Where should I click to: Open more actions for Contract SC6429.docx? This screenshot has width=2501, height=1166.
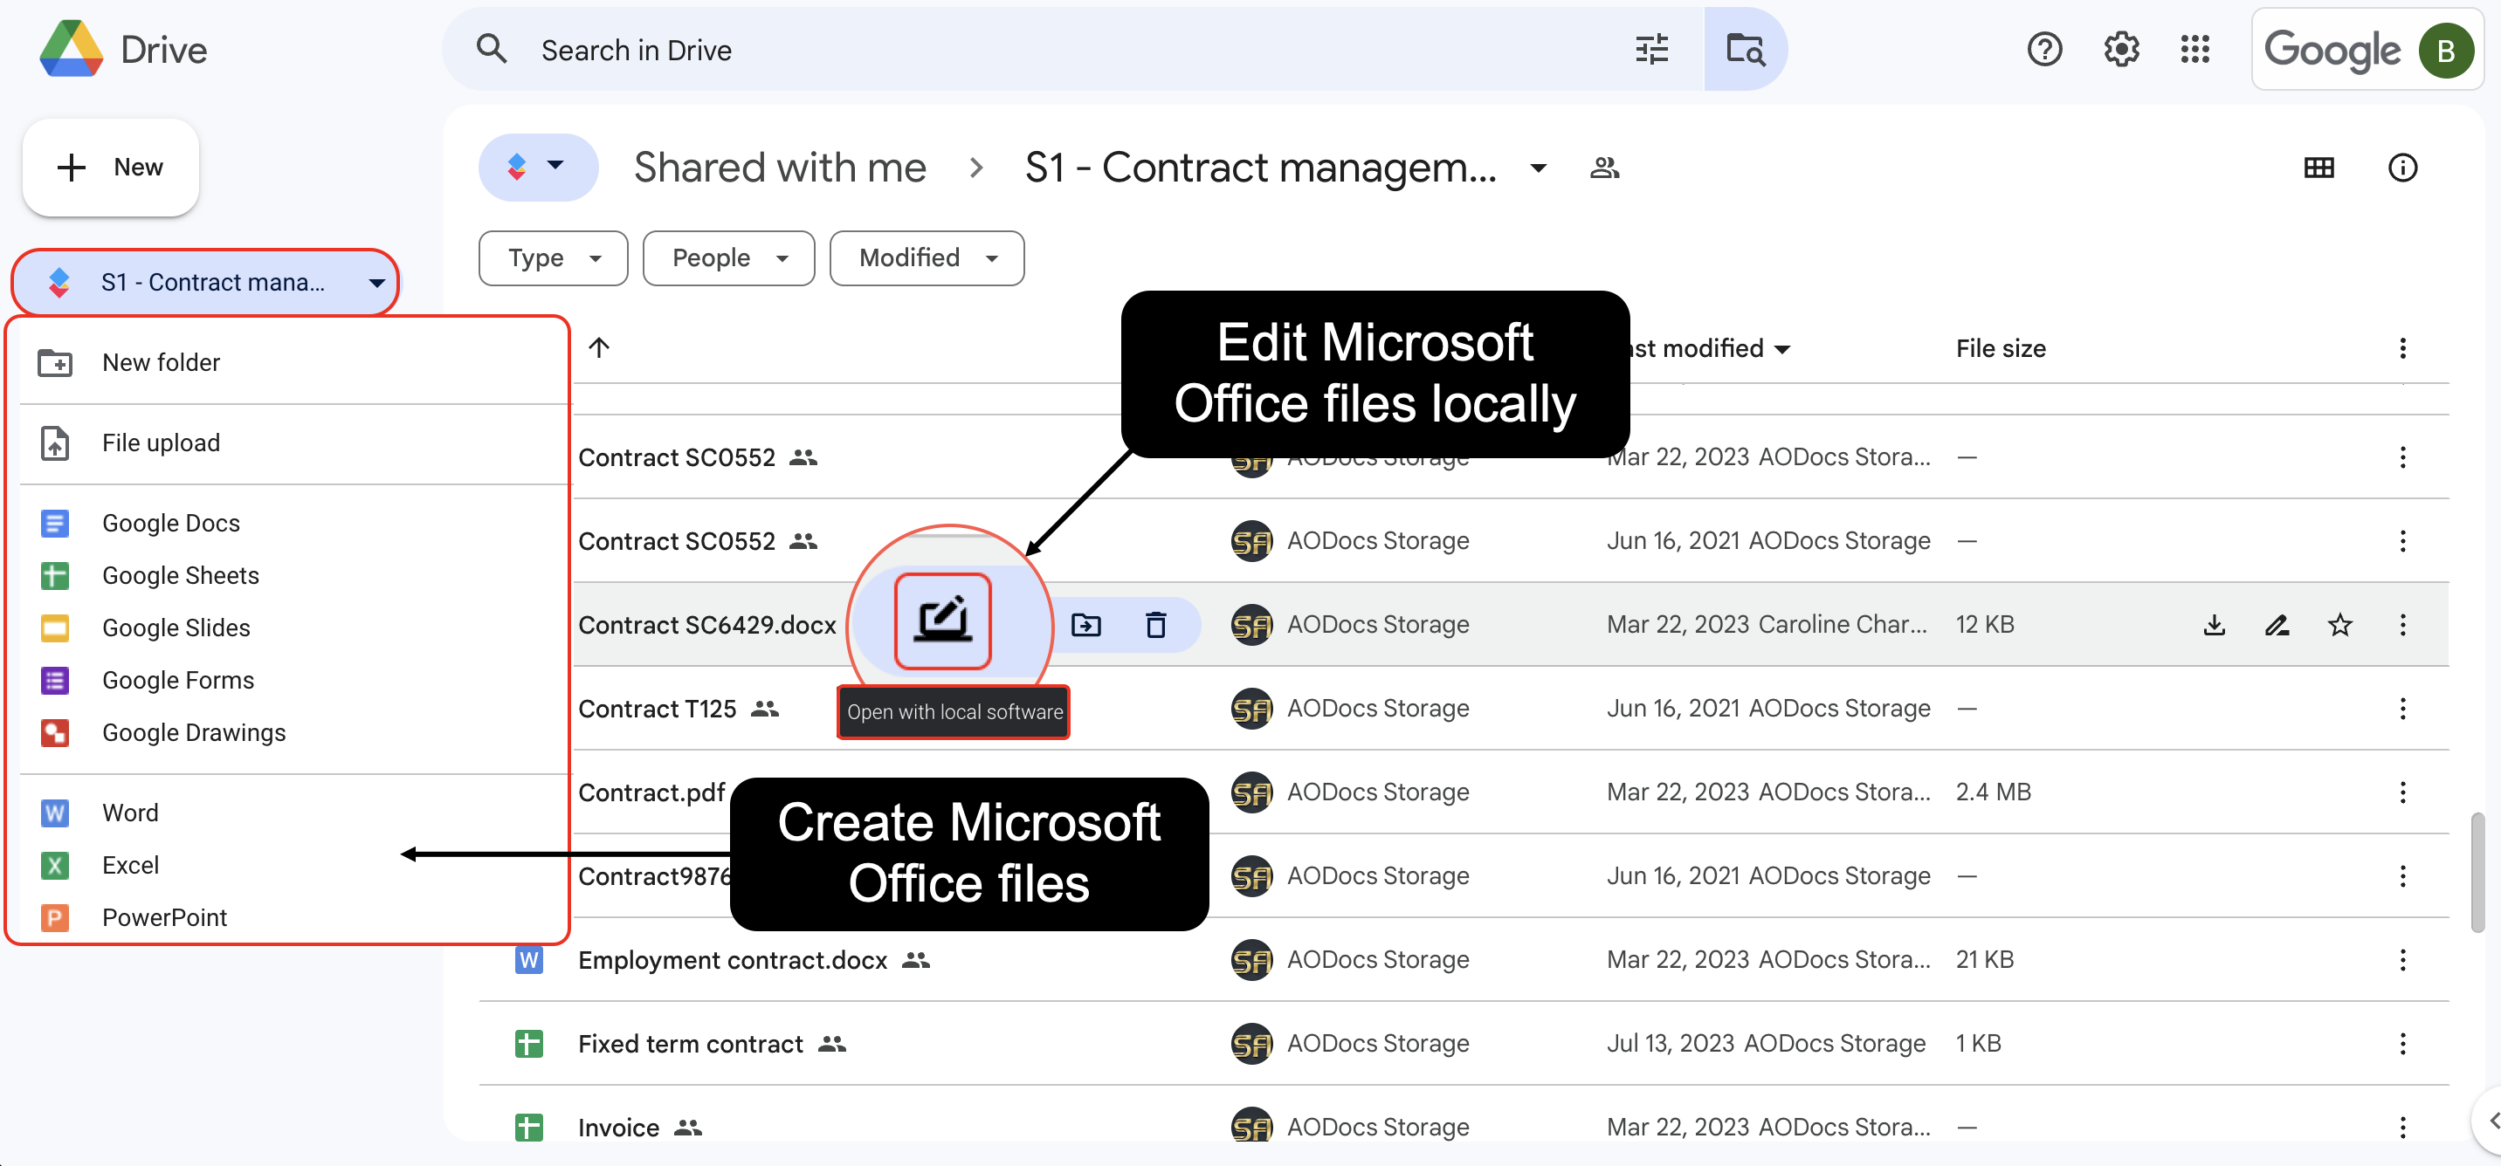point(2403,625)
